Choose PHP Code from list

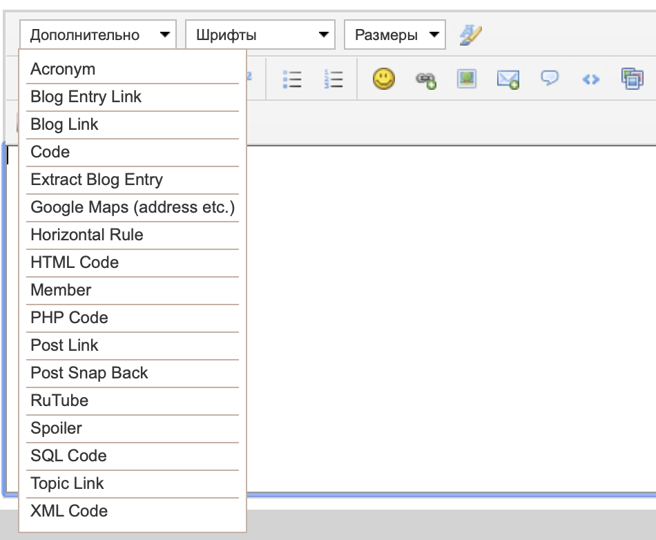click(132, 318)
